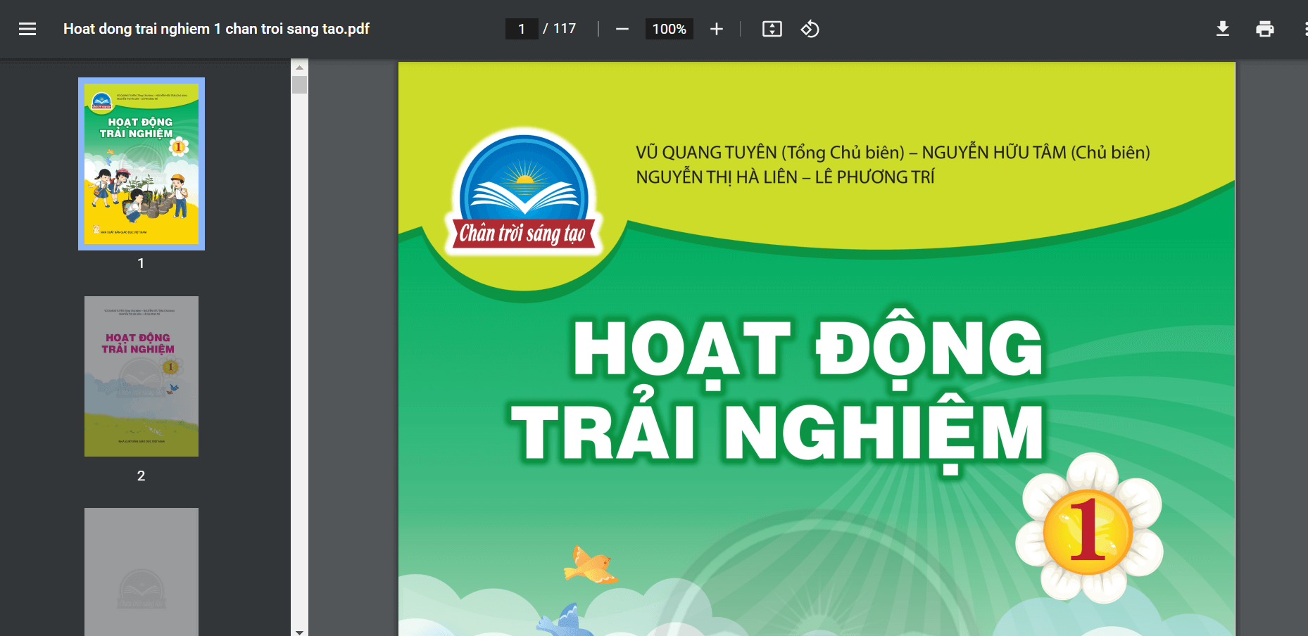Click the flower badge with number 1
1308x636 pixels.
(x=1088, y=529)
